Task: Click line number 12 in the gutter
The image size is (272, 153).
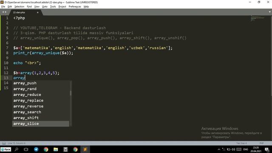Action: [6, 73]
